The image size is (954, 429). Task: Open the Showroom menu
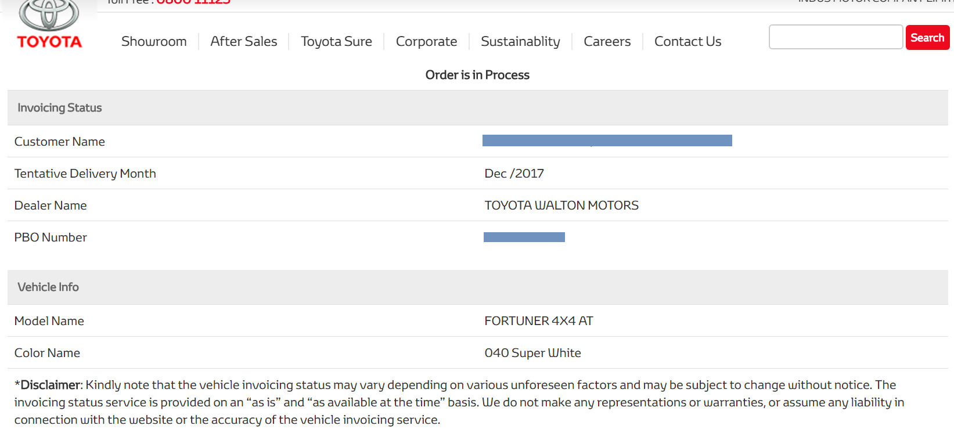[154, 42]
